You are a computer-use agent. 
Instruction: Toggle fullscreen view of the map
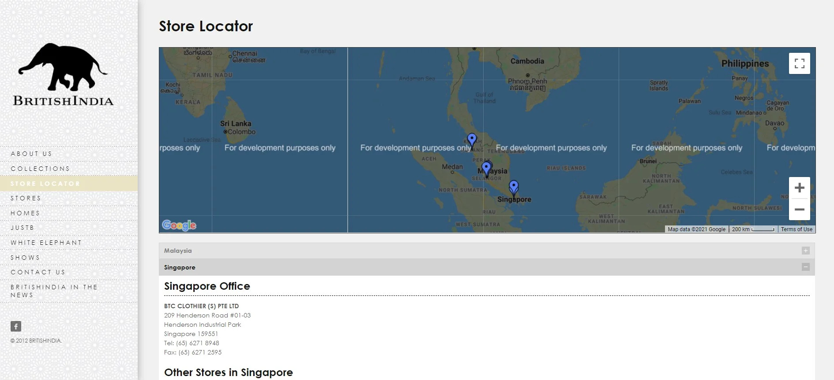[x=799, y=63]
